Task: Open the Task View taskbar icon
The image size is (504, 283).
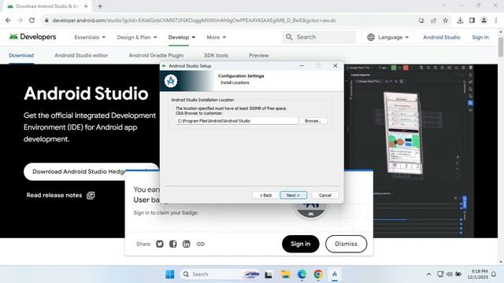Action: pos(269,274)
